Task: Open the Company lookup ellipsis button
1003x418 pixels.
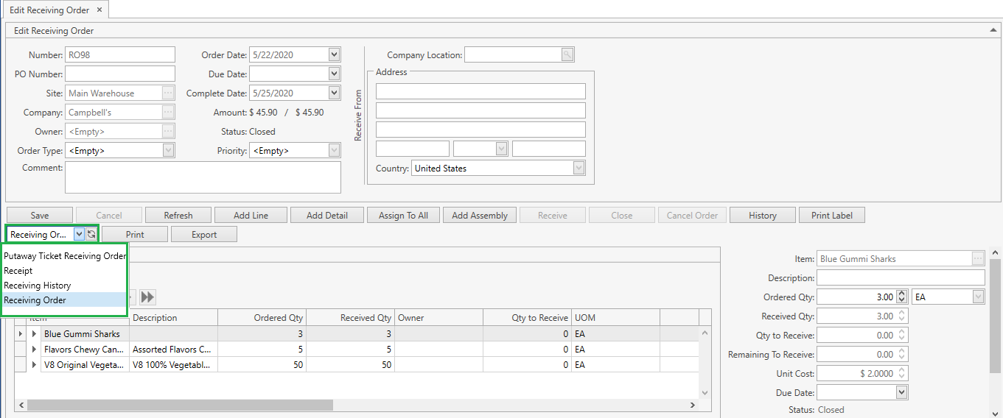Action: [168, 113]
